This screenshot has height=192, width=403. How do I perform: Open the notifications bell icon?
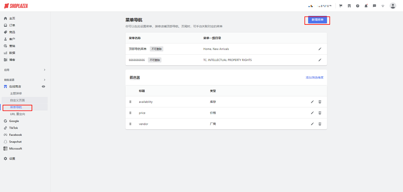366,6
